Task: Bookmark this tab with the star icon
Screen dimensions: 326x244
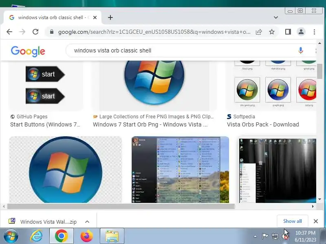Action: pos(272,32)
